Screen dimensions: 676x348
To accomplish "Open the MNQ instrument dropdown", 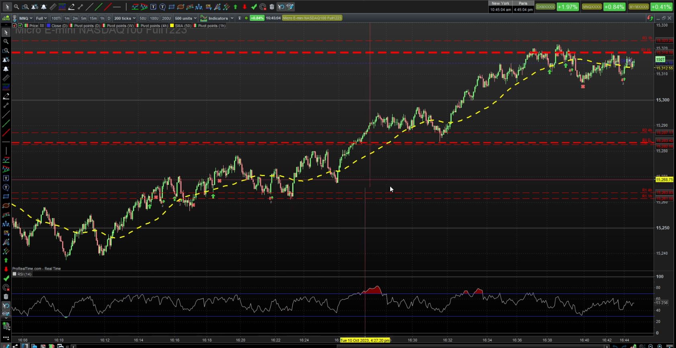I will 26,18.
